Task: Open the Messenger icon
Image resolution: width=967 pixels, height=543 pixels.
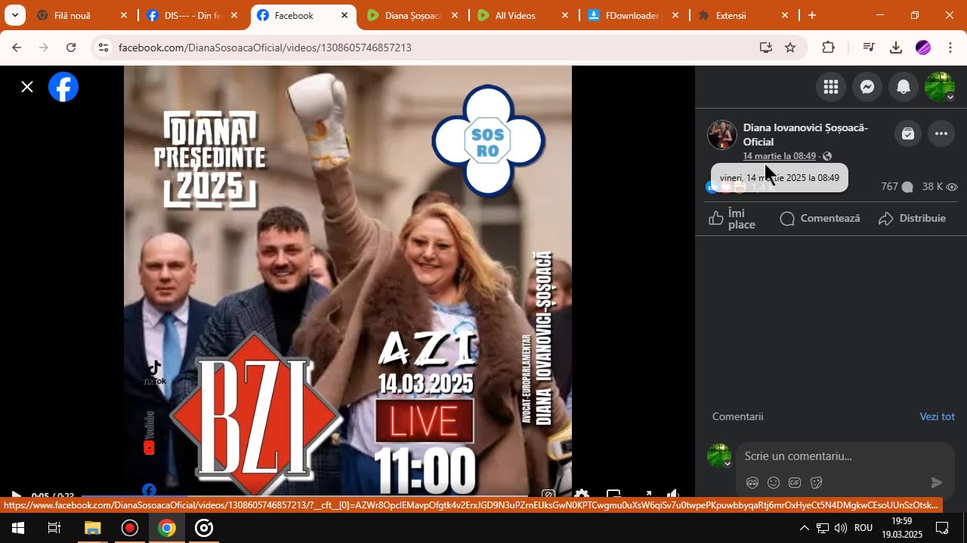Action: [x=867, y=87]
